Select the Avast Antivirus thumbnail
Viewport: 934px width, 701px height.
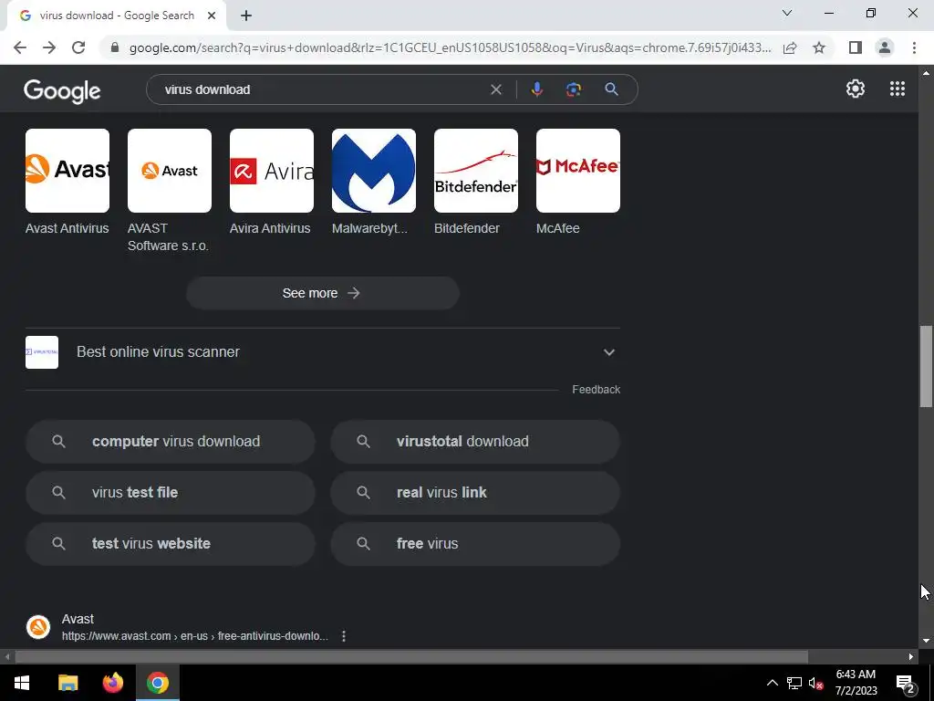coord(67,171)
